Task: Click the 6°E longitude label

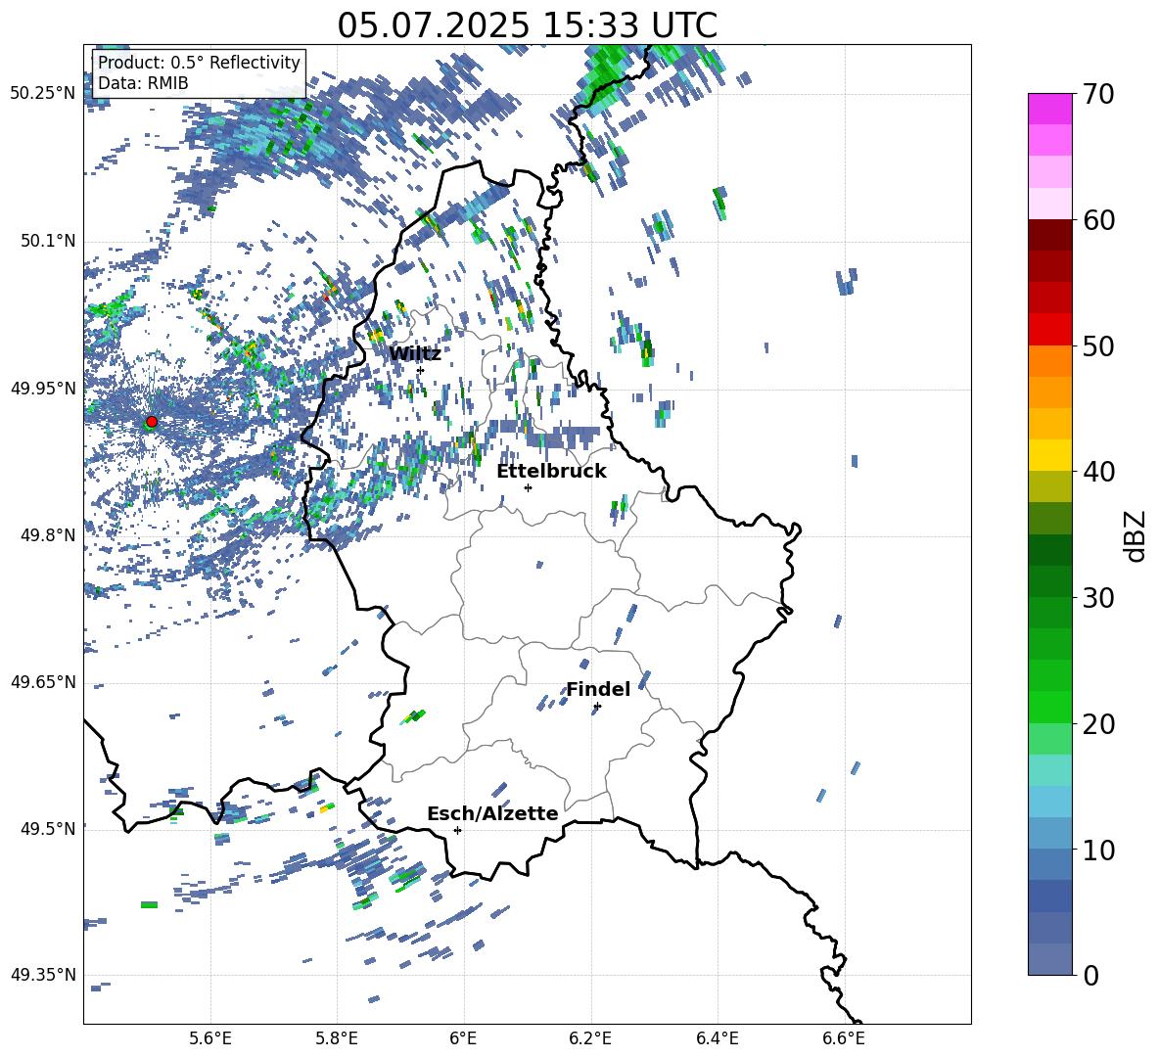Action: tap(463, 1038)
